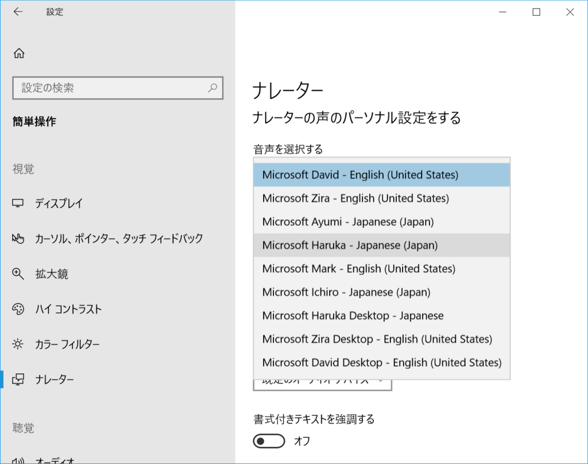This screenshot has width=588, height=464.
Task: Open the Settings home icon
Action: tap(19, 53)
